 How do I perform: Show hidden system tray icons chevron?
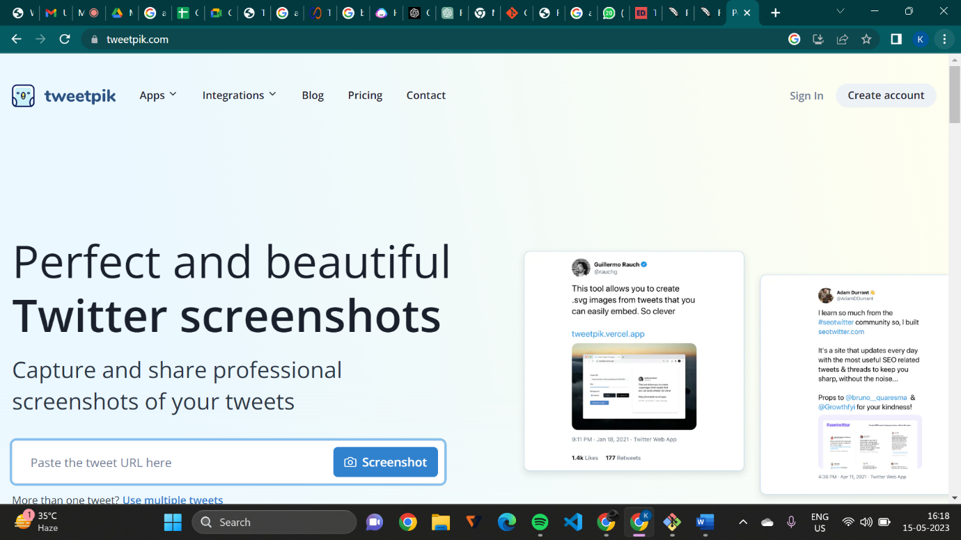click(x=743, y=522)
